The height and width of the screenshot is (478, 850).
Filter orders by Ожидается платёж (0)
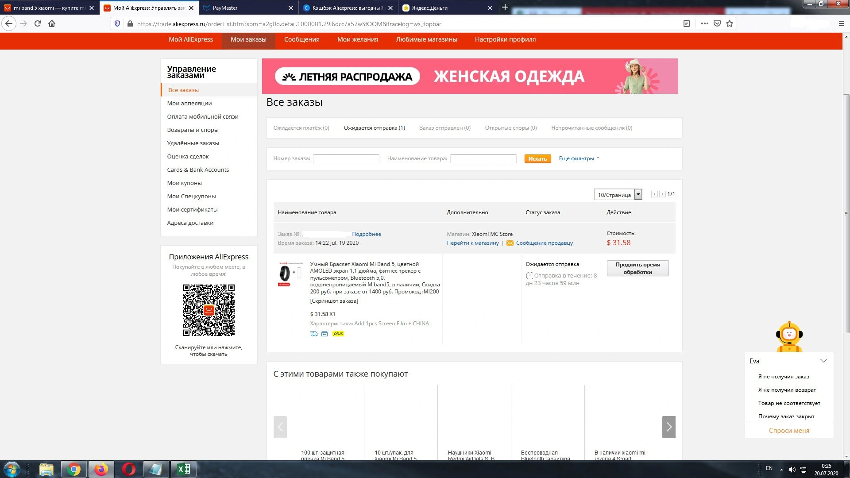pyautogui.click(x=301, y=128)
